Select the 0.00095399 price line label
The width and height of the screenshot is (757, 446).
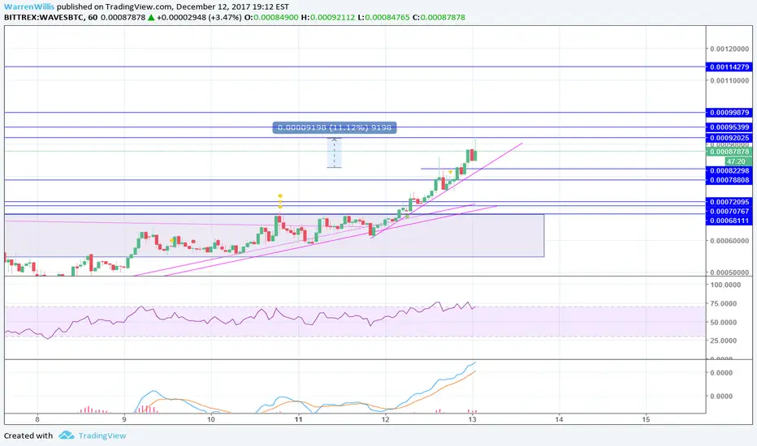tap(729, 127)
